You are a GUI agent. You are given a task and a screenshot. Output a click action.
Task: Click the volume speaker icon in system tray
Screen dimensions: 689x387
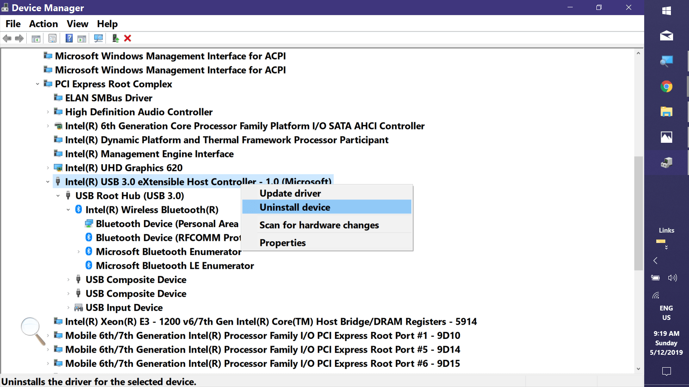tap(672, 278)
